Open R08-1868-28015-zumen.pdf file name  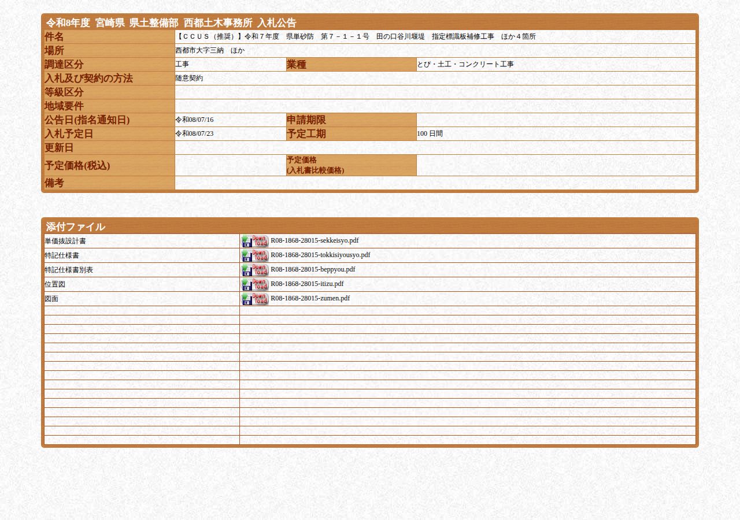tap(310, 298)
